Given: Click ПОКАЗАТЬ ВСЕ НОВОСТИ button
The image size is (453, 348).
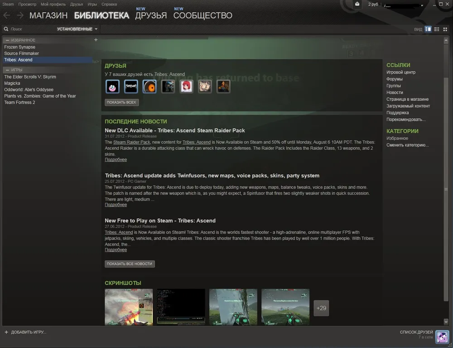Looking at the screenshot, I should point(130,264).
